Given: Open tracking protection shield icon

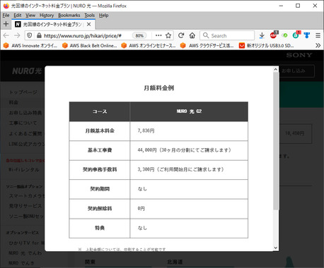Looking at the screenshot, I should pos(30,35).
